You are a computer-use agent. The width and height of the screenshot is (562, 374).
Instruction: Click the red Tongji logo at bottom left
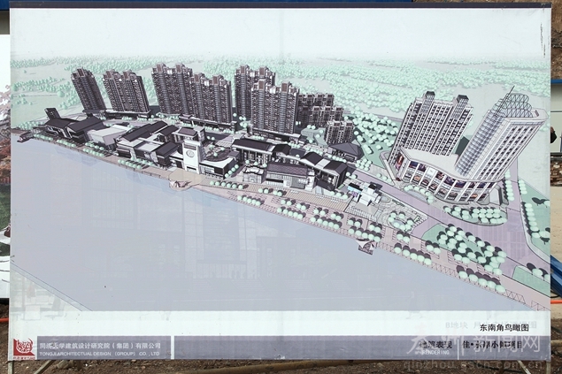pyautogui.click(x=24, y=347)
